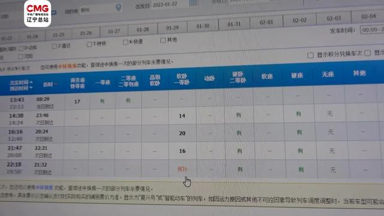
Task: Click the 高级软卧 column header
Action: (x=155, y=80)
